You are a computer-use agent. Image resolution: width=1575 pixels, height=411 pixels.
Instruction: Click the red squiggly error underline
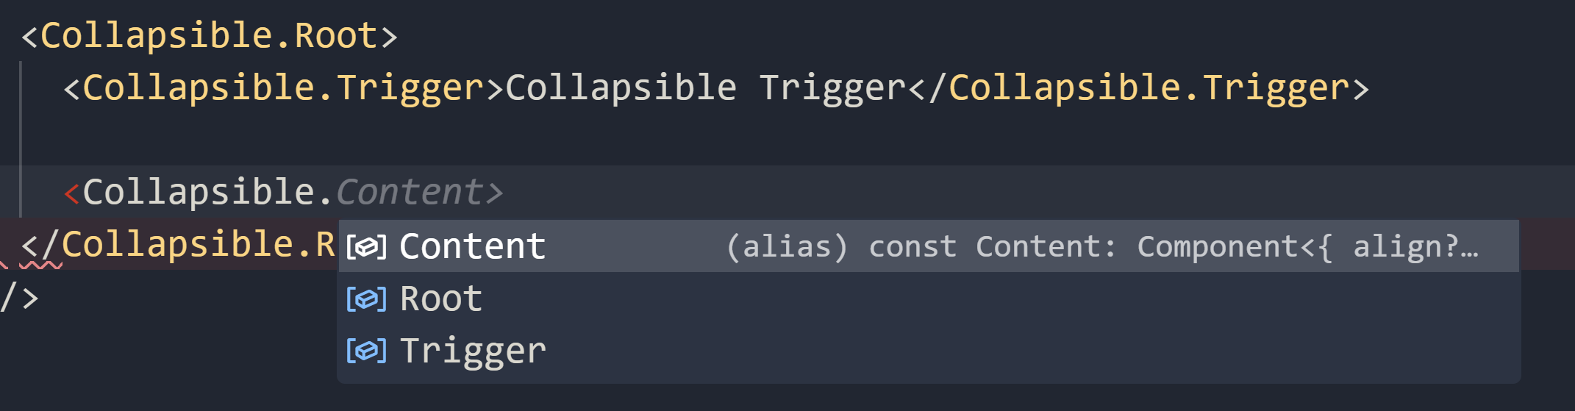coord(40,265)
